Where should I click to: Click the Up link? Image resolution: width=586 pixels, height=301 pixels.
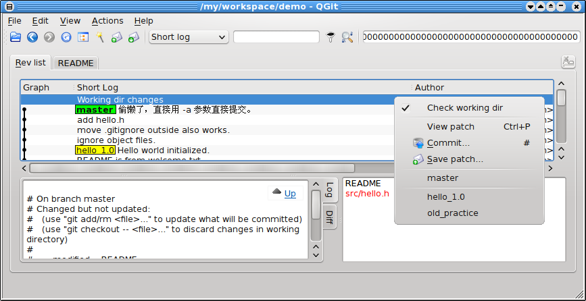[x=290, y=194]
